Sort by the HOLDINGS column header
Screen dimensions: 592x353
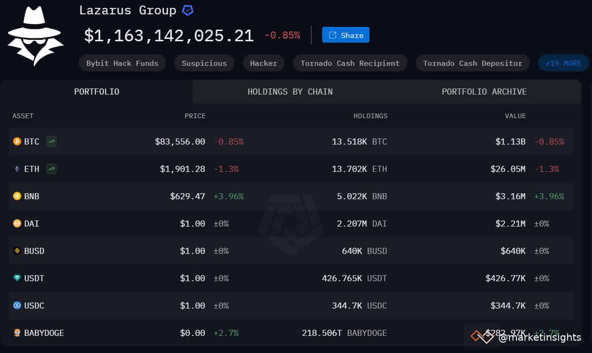(x=370, y=116)
